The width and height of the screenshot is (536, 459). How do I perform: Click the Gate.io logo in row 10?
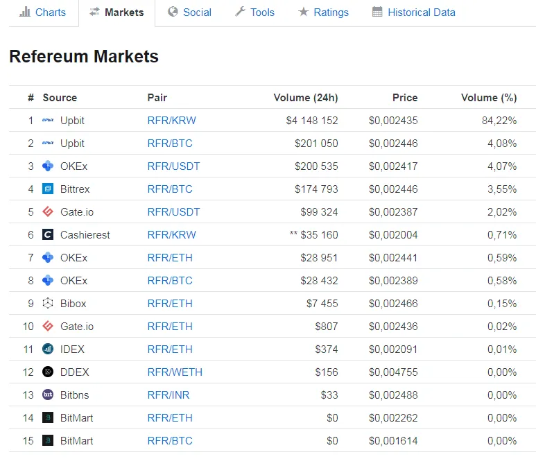click(x=48, y=326)
